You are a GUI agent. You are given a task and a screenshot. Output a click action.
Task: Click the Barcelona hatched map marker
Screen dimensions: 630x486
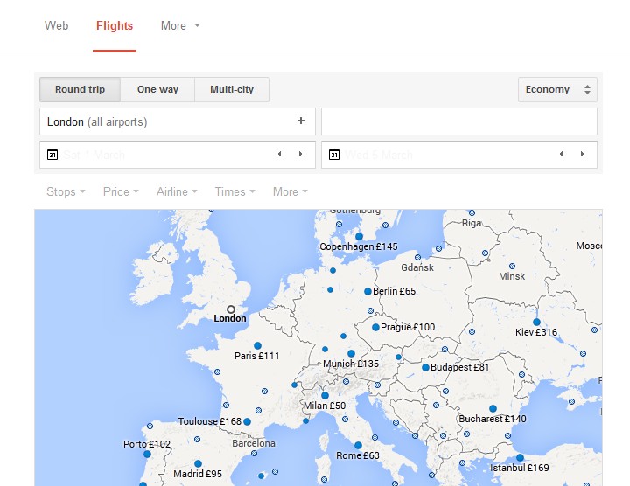click(x=254, y=453)
